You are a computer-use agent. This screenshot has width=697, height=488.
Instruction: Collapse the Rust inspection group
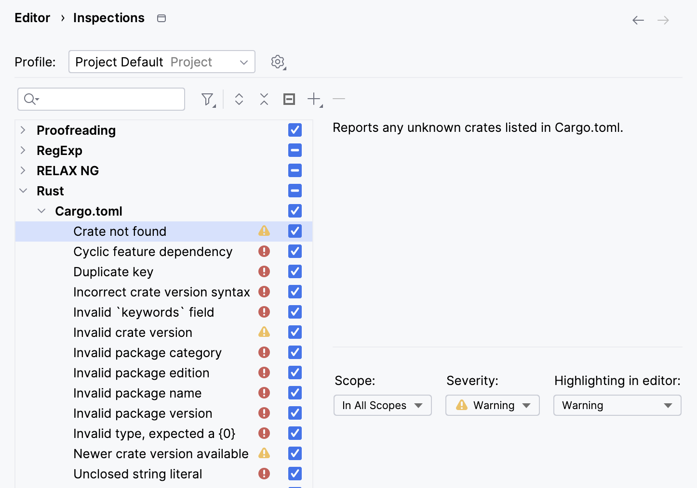[23, 191]
